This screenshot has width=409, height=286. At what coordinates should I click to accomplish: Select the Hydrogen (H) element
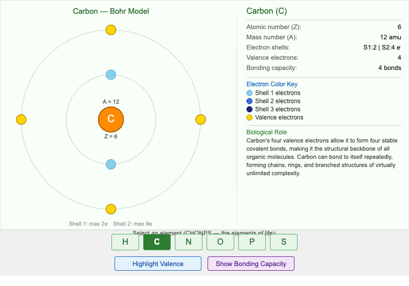[x=125, y=242]
